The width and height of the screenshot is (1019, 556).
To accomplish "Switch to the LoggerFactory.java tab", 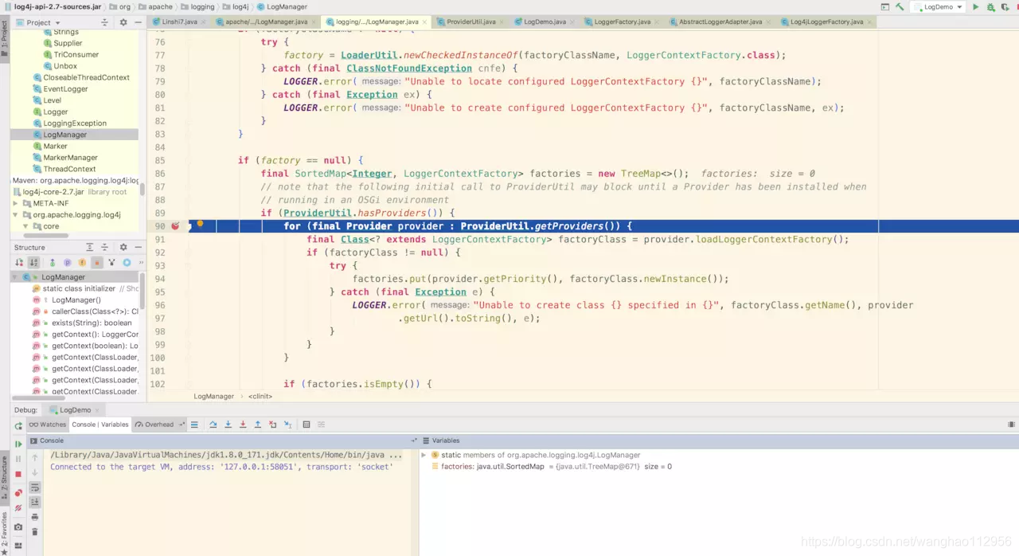I will (621, 22).
